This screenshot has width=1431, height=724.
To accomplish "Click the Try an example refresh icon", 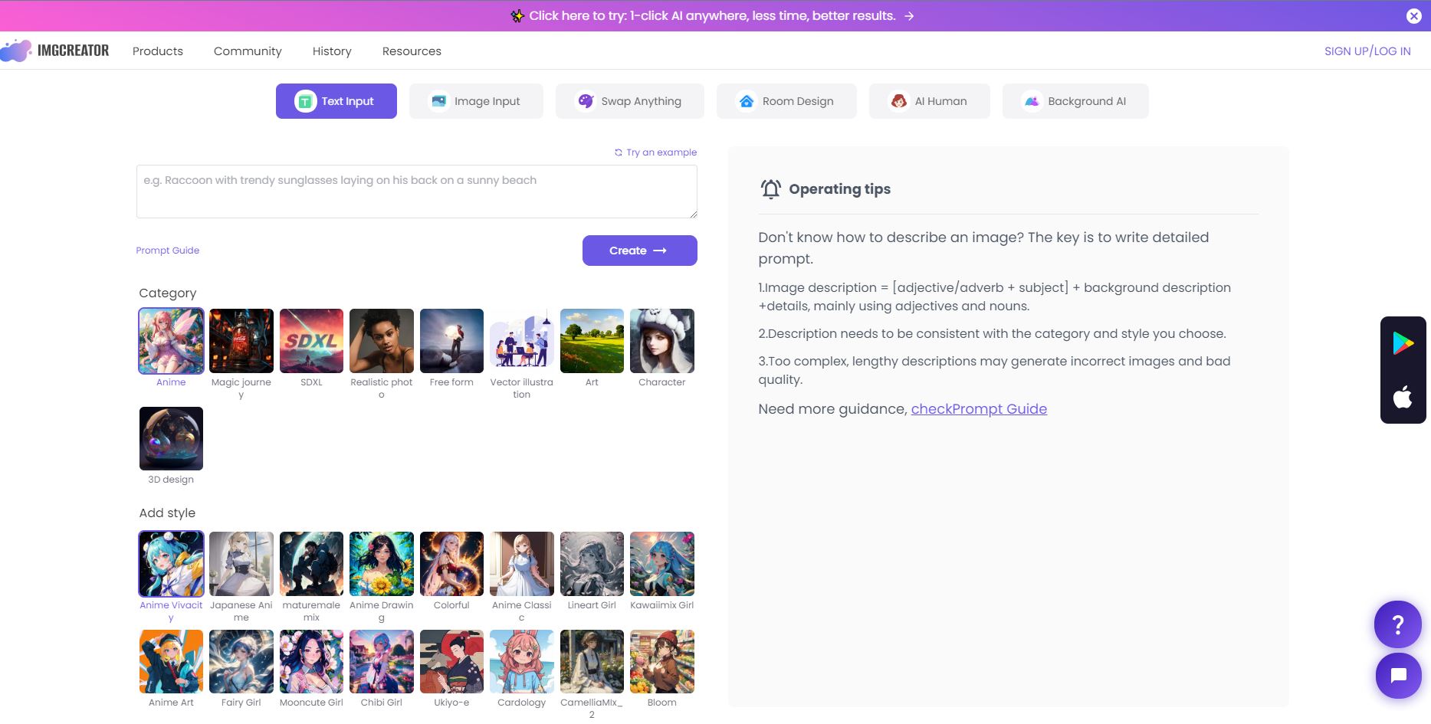I will (619, 152).
